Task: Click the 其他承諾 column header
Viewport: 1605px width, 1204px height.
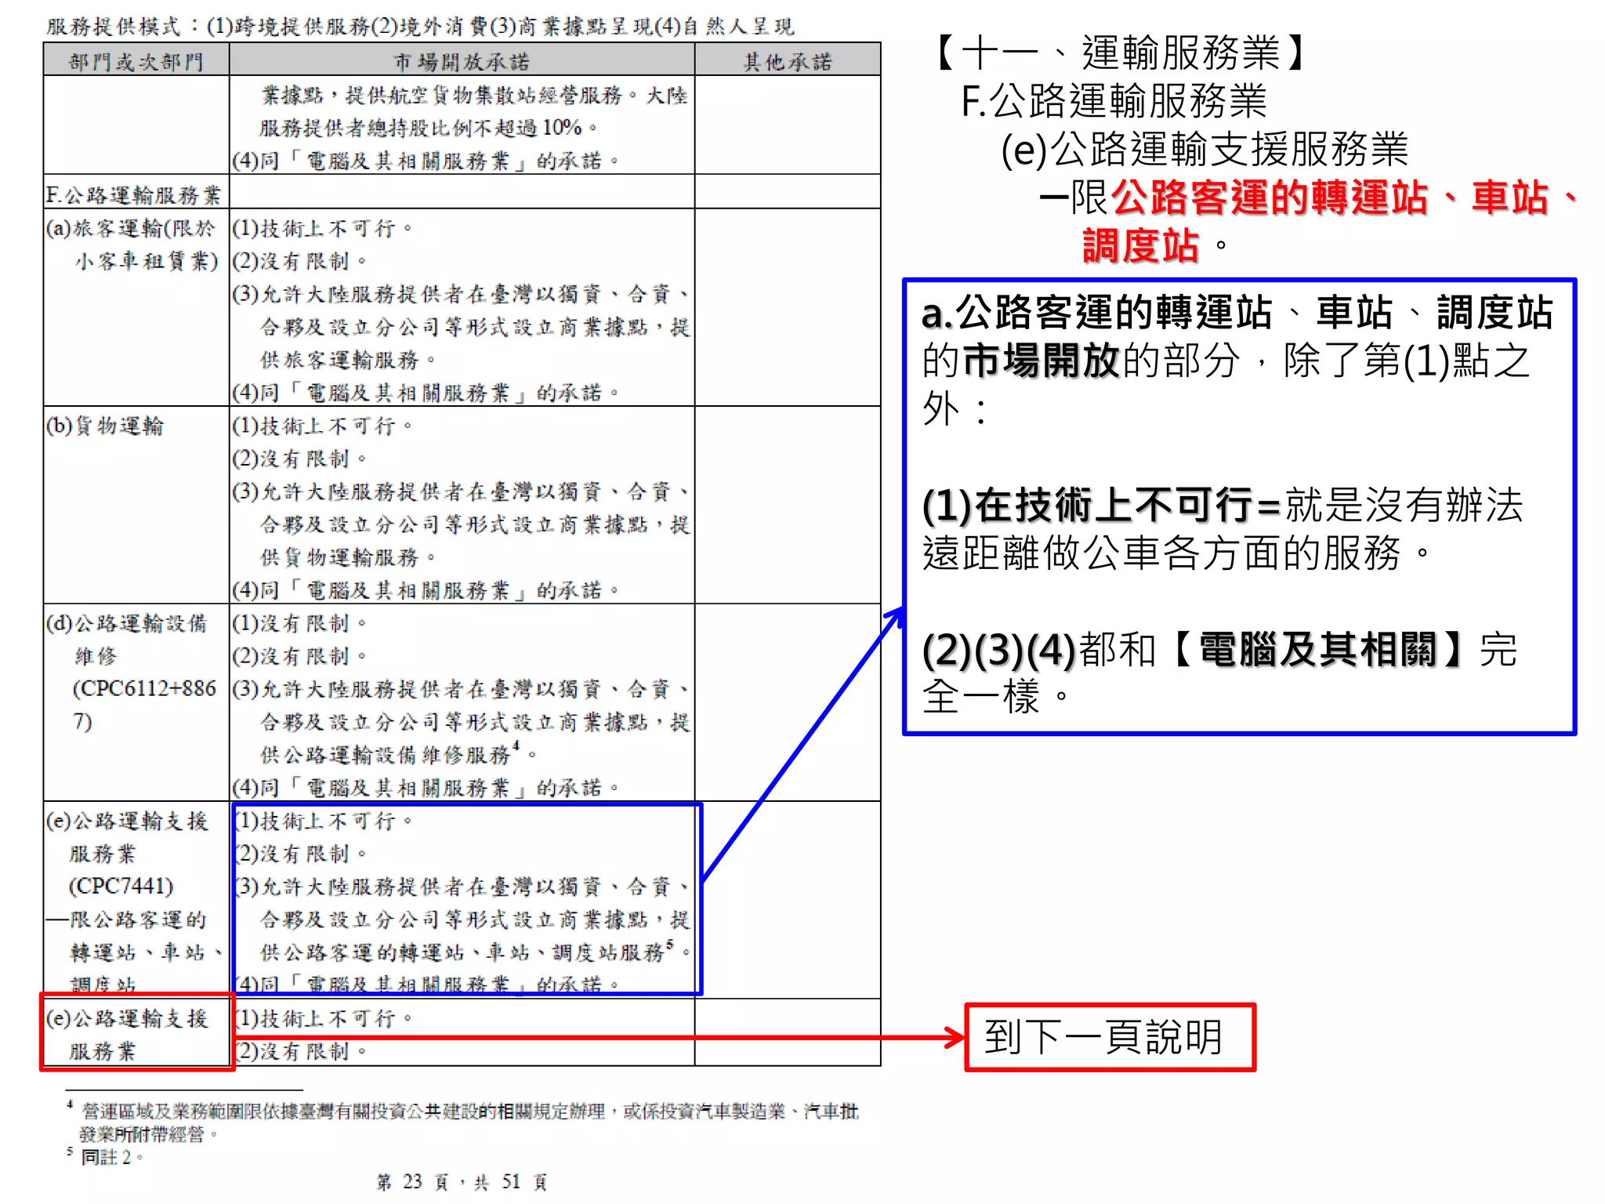Action: (x=788, y=61)
